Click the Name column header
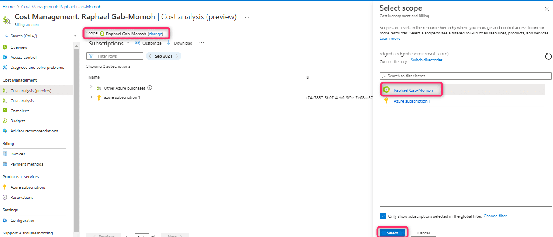The image size is (553, 237). [x=94, y=77]
